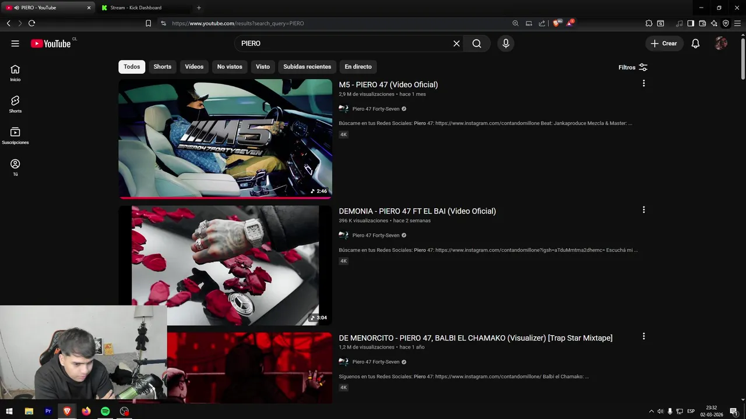Open File Explorer from taskbar
The image size is (746, 419).
coord(29,411)
